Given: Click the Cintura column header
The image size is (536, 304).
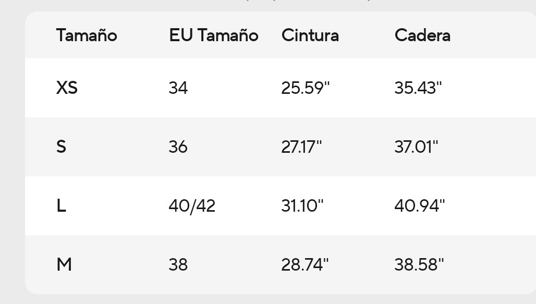Looking at the screenshot, I should tap(310, 35).
